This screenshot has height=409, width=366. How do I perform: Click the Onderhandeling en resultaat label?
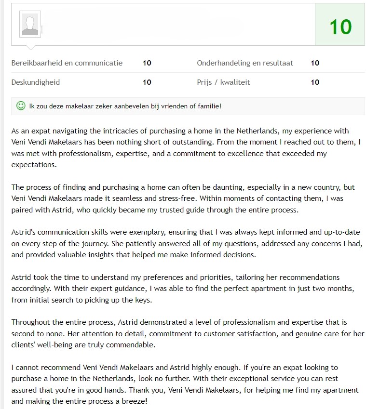(245, 63)
